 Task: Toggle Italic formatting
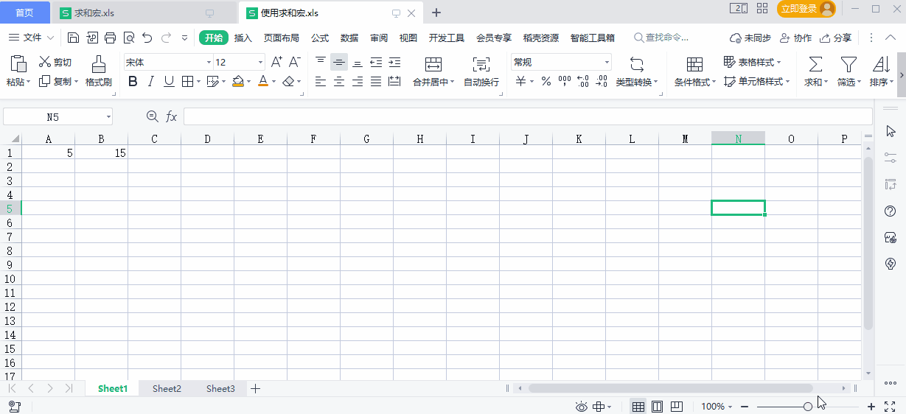point(151,82)
